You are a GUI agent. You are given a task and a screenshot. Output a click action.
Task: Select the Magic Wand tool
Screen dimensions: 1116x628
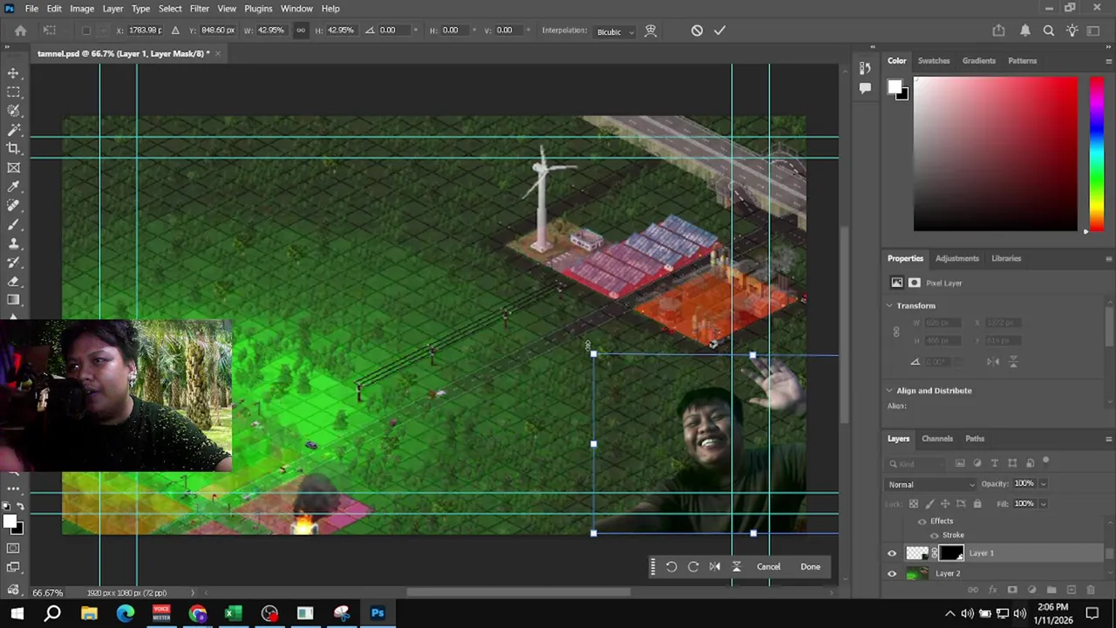13,129
